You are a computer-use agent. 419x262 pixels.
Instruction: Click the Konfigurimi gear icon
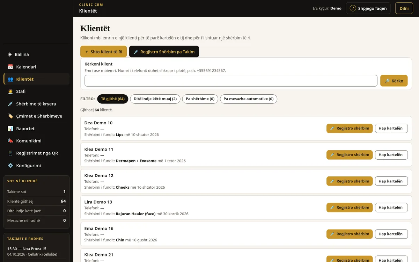pyautogui.click(x=10, y=166)
